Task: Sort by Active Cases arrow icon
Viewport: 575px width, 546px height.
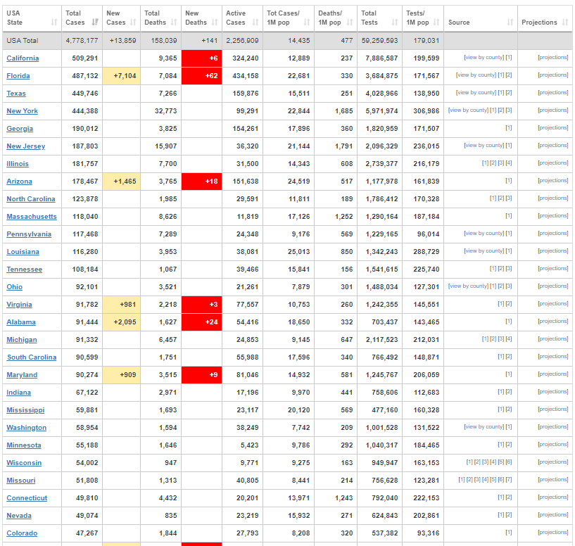Action: 255,23
